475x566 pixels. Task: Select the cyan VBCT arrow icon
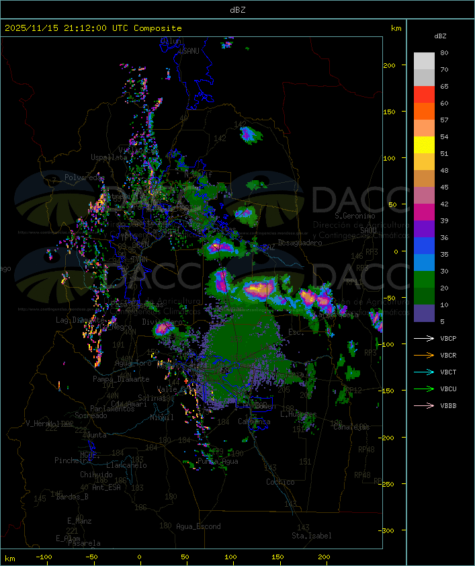click(424, 372)
